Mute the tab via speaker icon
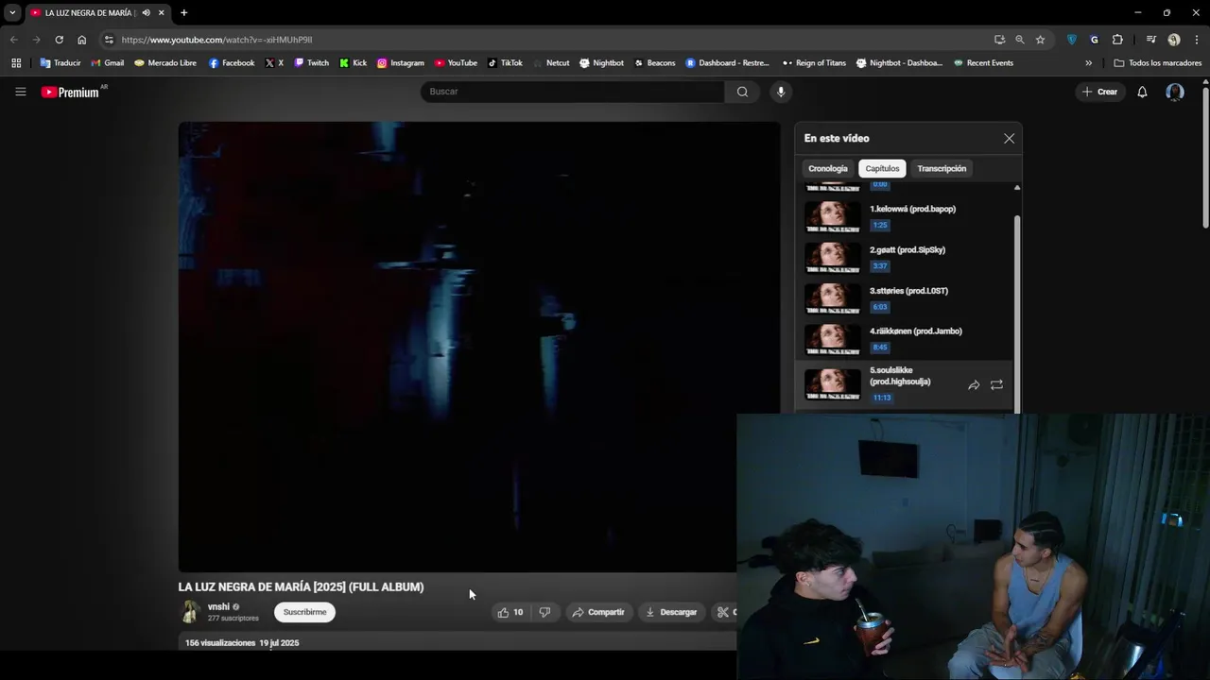1210x680 pixels. [x=146, y=13]
